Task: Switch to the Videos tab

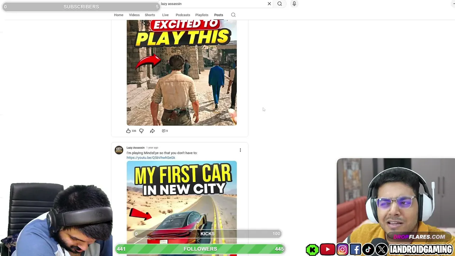Action: coord(134,15)
